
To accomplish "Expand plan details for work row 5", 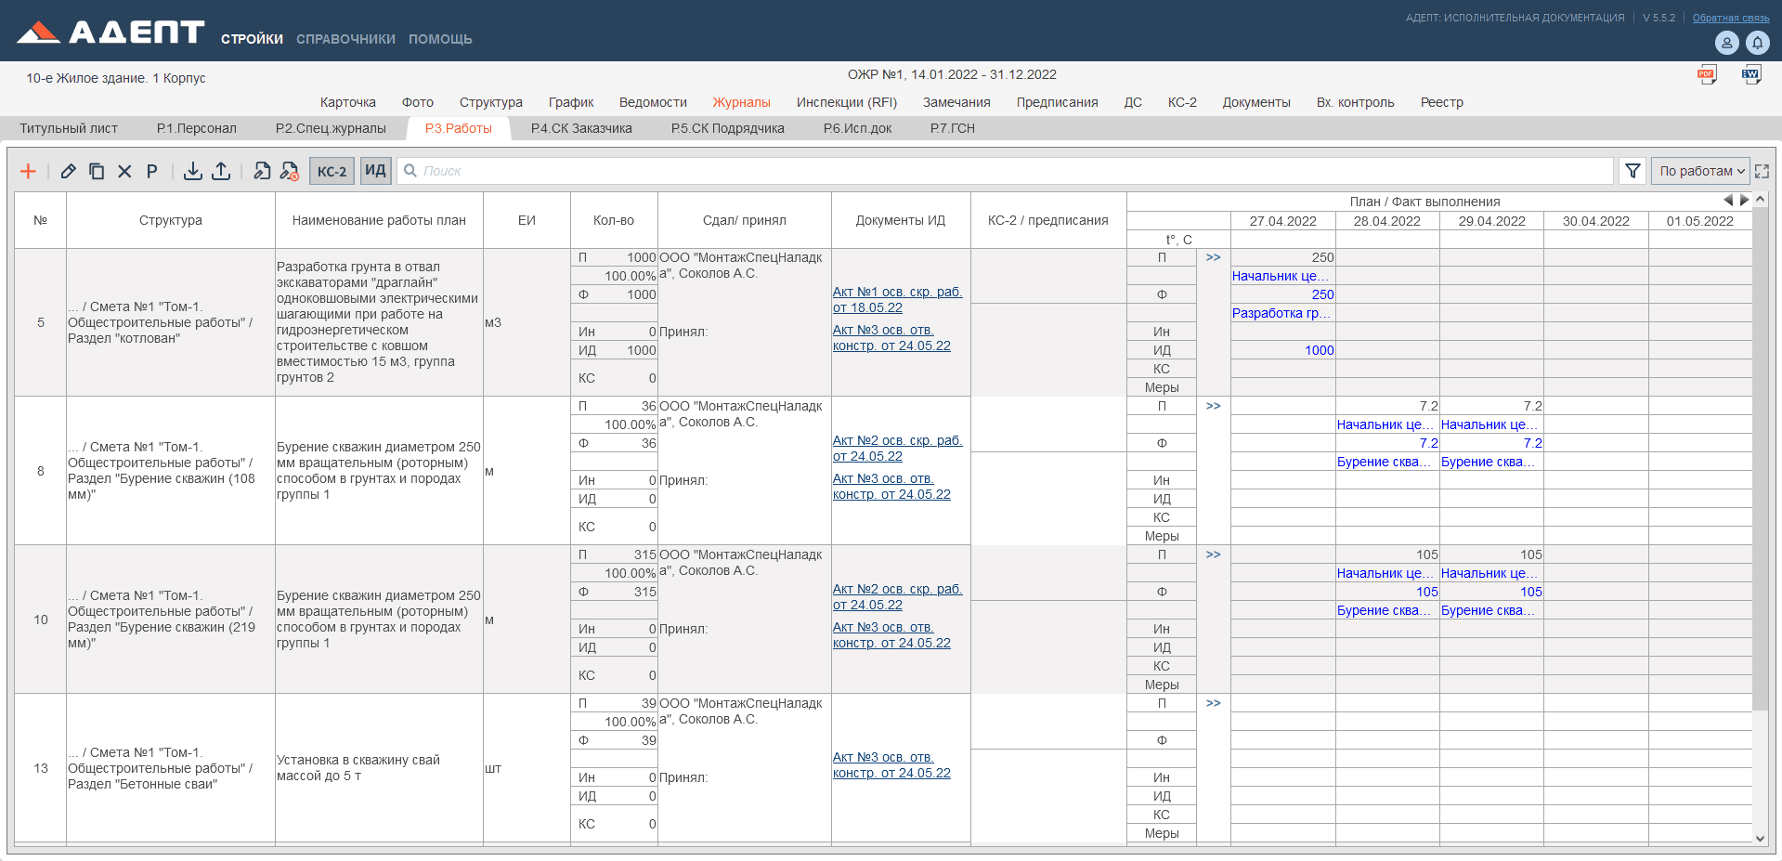I will click(1213, 257).
